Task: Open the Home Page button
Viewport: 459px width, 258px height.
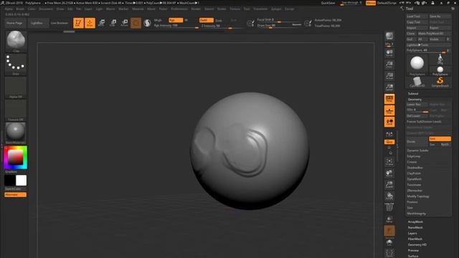Action: tap(14, 23)
